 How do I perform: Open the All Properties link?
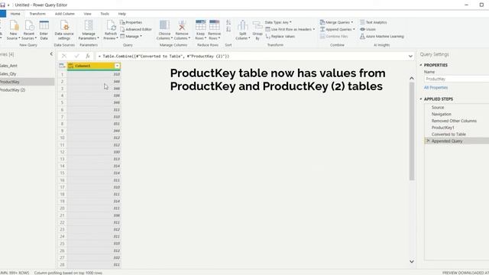pyautogui.click(x=436, y=88)
